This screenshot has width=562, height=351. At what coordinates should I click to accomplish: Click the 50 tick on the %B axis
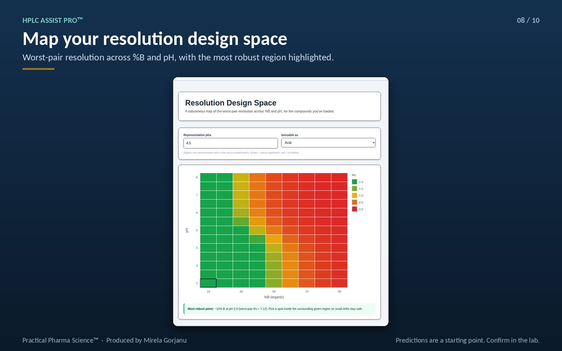(x=274, y=291)
